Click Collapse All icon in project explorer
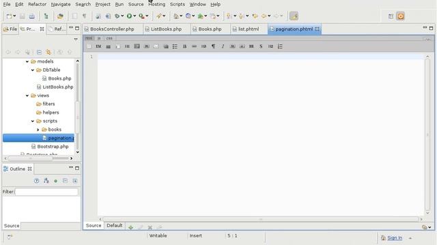The width and height of the screenshot is (437, 245). (39, 52)
